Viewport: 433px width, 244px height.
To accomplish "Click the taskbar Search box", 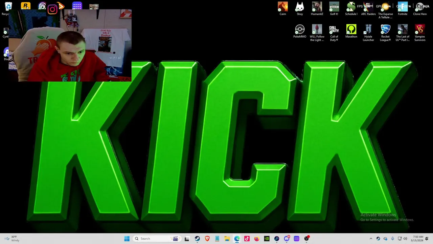I will (156, 239).
